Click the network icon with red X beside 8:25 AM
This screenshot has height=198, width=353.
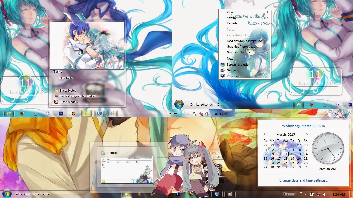[x=201, y=114]
